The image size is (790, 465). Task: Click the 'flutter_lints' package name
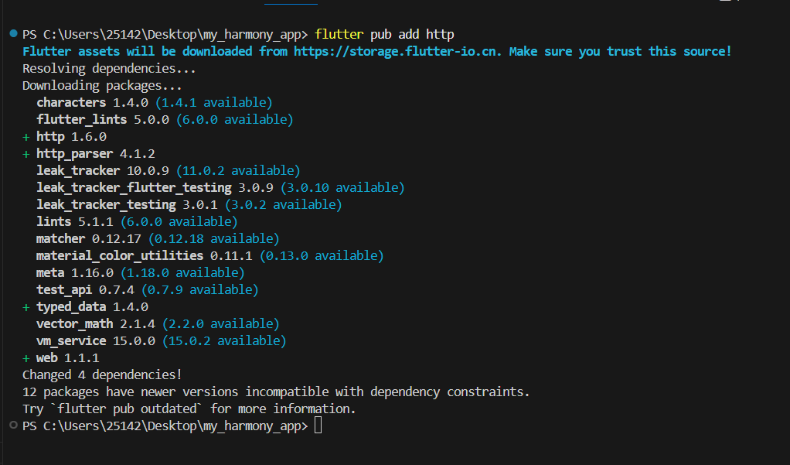pyautogui.click(x=82, y=119)
